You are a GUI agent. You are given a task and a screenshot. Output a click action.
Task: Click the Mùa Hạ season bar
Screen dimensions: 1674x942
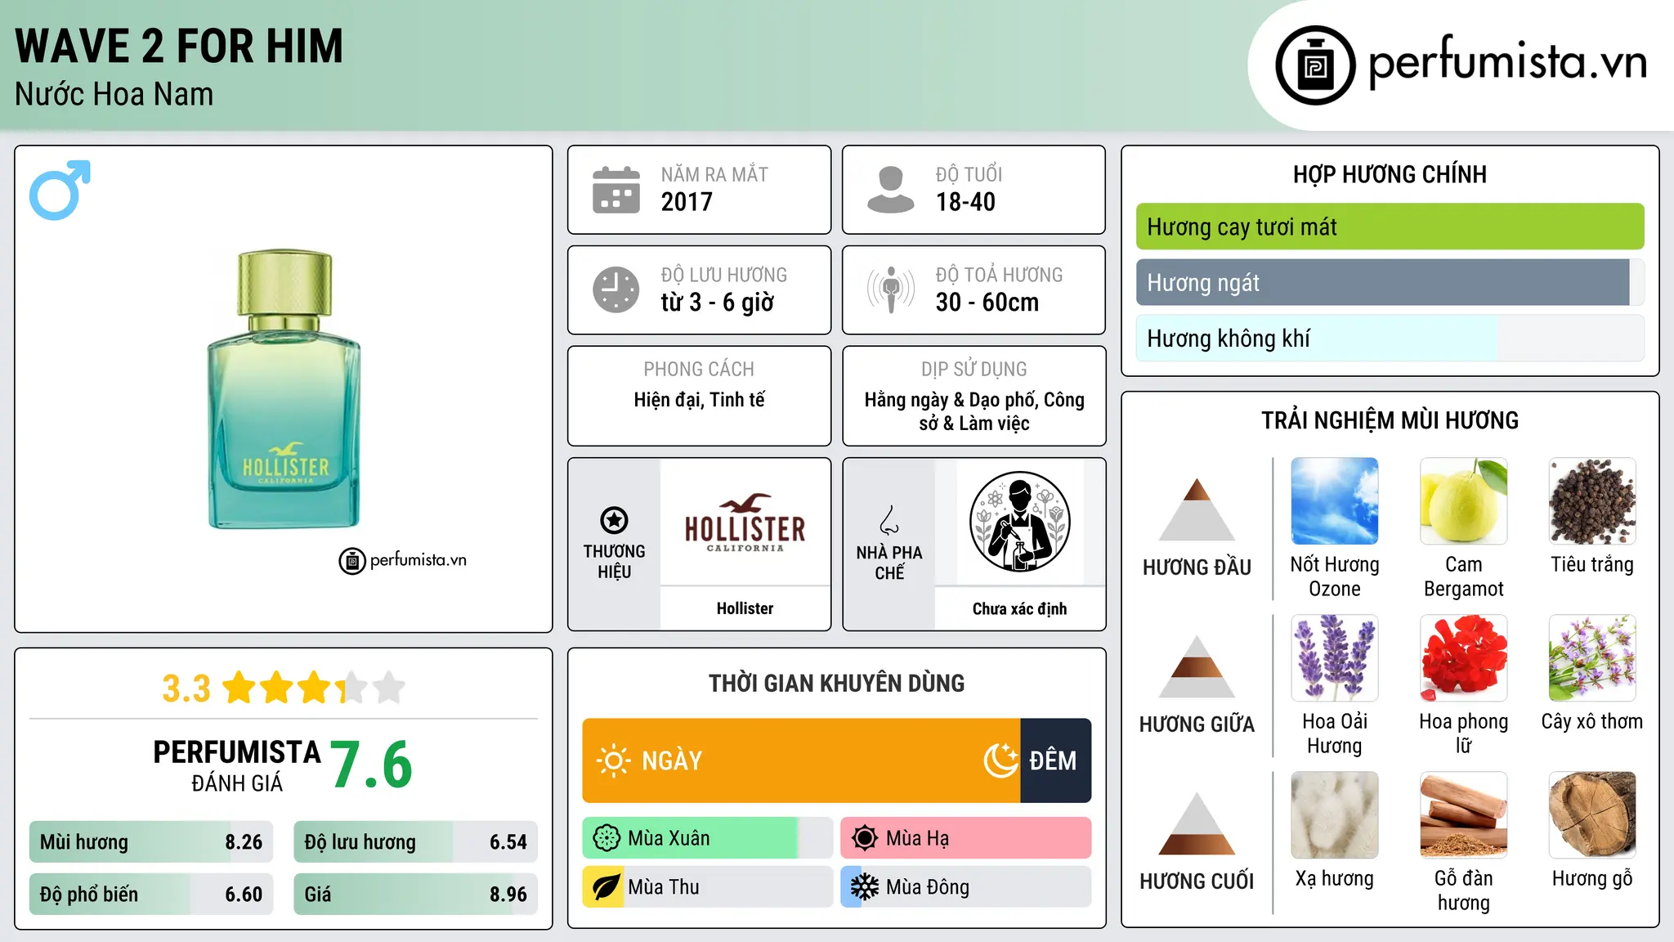coord(966,838)
